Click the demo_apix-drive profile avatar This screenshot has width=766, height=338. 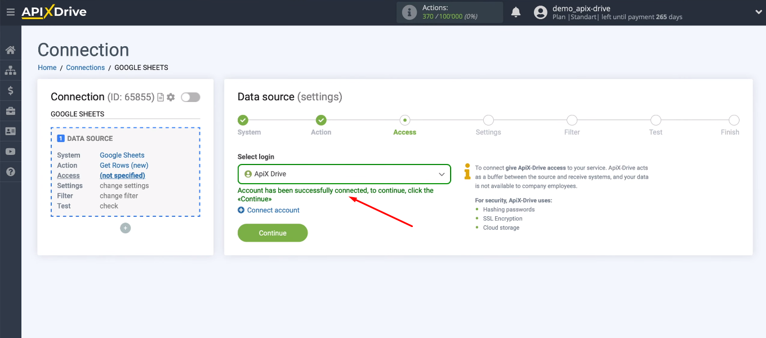(540, 12)
